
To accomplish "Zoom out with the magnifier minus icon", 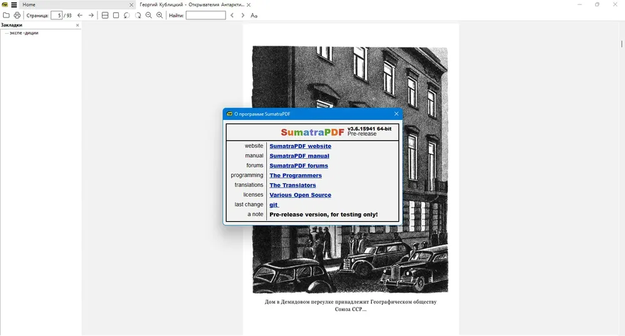I will pos(149,16).
